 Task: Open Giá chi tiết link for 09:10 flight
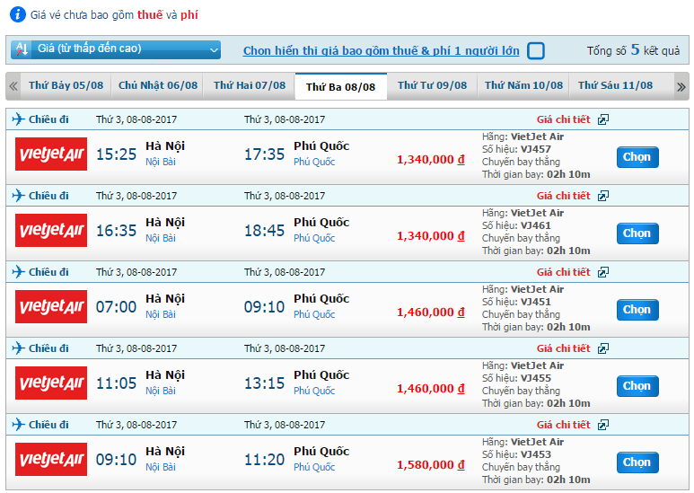click(x=564, y=425)
